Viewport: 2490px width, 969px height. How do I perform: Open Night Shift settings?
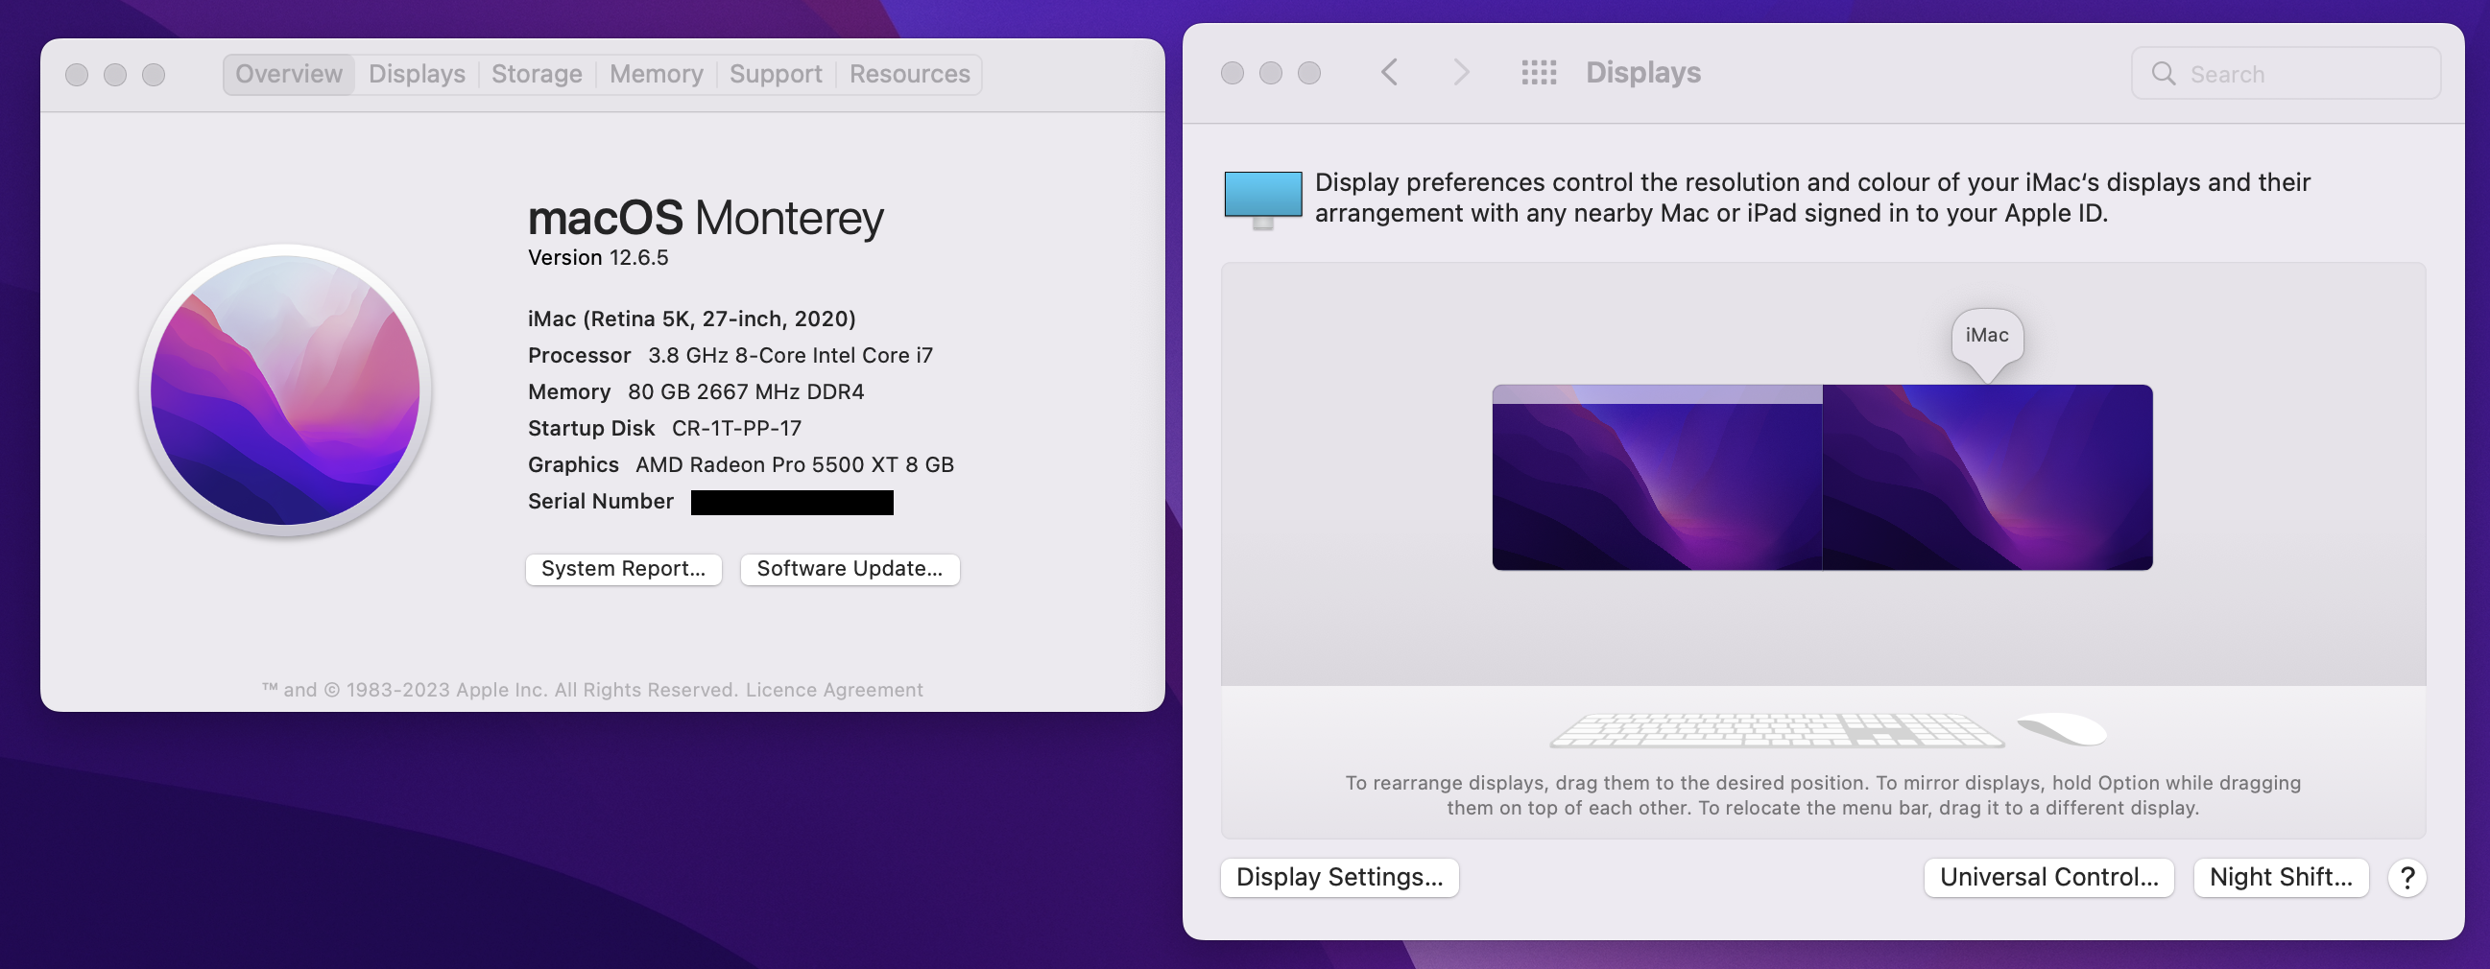pos(2281,877)
